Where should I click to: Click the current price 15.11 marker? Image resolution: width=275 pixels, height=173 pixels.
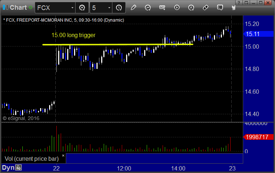258,34
